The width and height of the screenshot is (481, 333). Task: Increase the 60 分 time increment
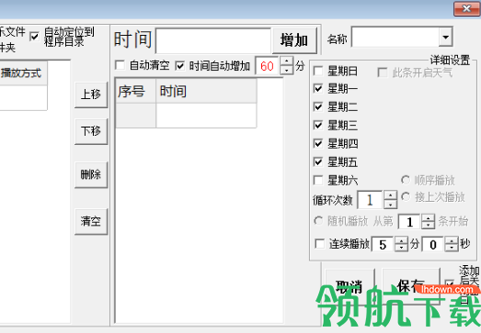pyautogui.click(x=287, y=61)
